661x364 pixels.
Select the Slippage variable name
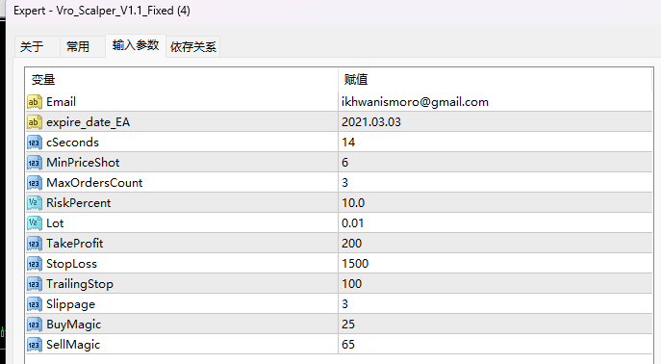[x=71, y=304]
